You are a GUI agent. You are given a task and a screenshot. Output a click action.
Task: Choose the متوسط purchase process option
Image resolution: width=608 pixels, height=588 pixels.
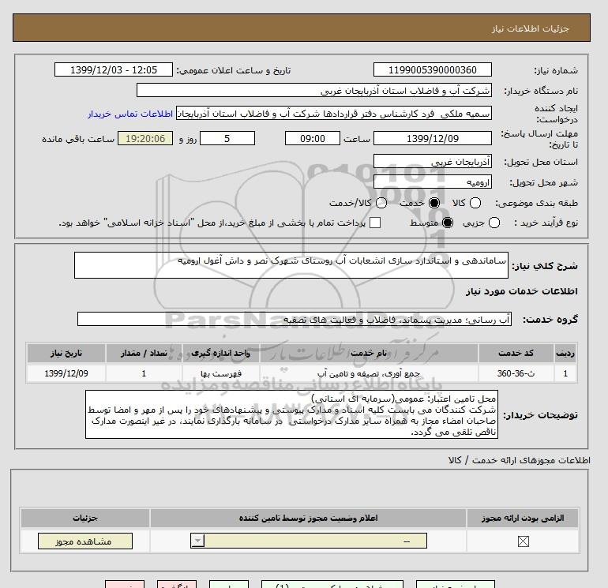(x=448, y=223)
